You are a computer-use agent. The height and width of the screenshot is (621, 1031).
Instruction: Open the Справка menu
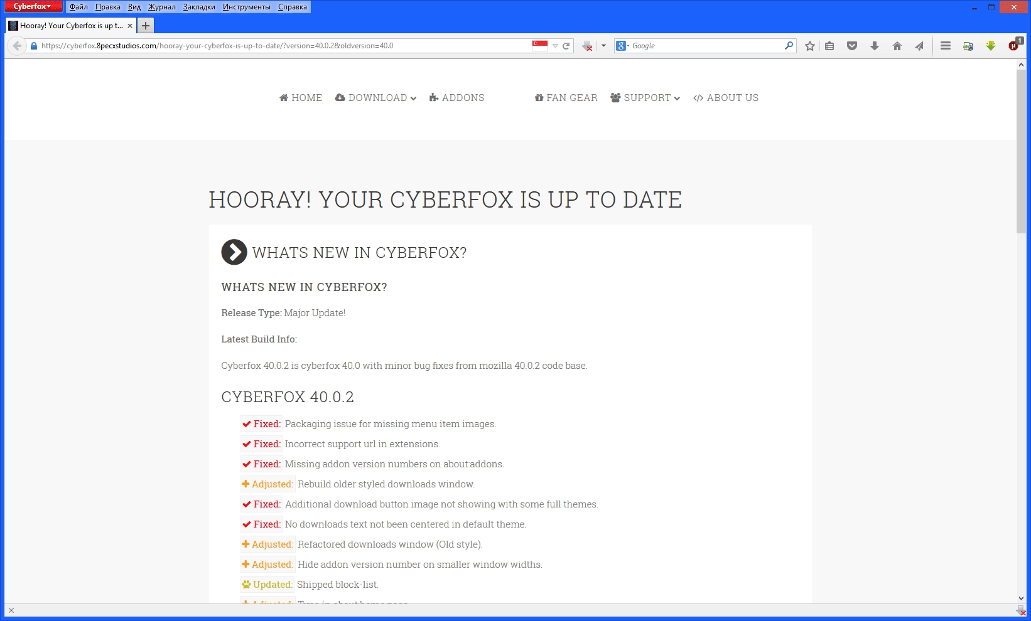(x=293, y=7)
